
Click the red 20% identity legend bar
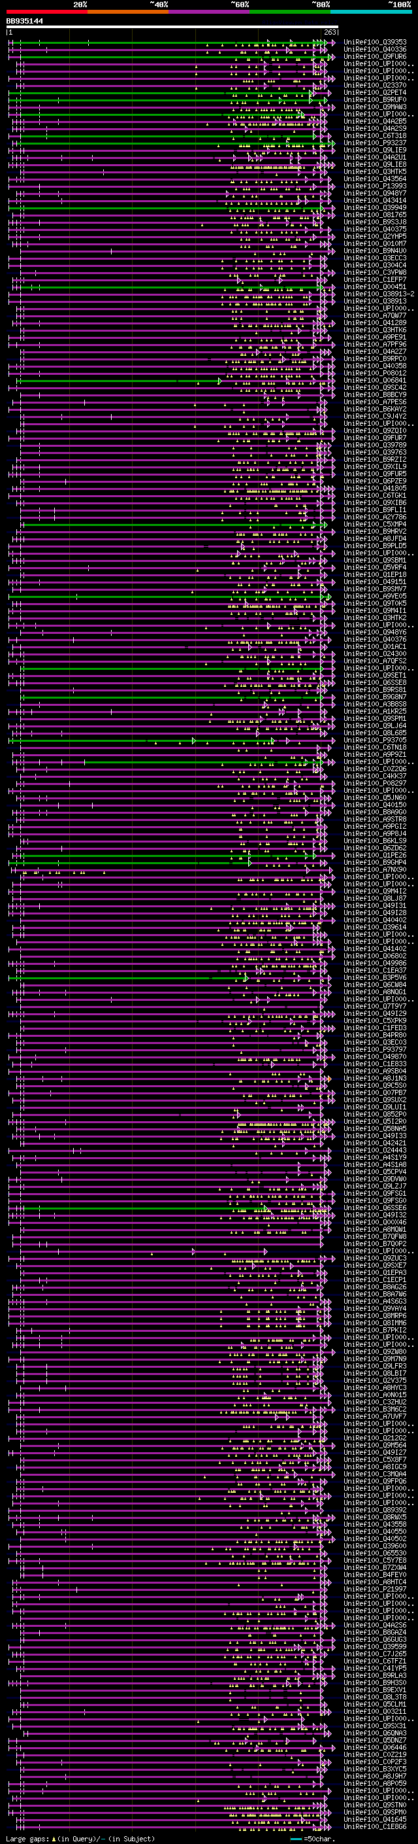(47, 12)
